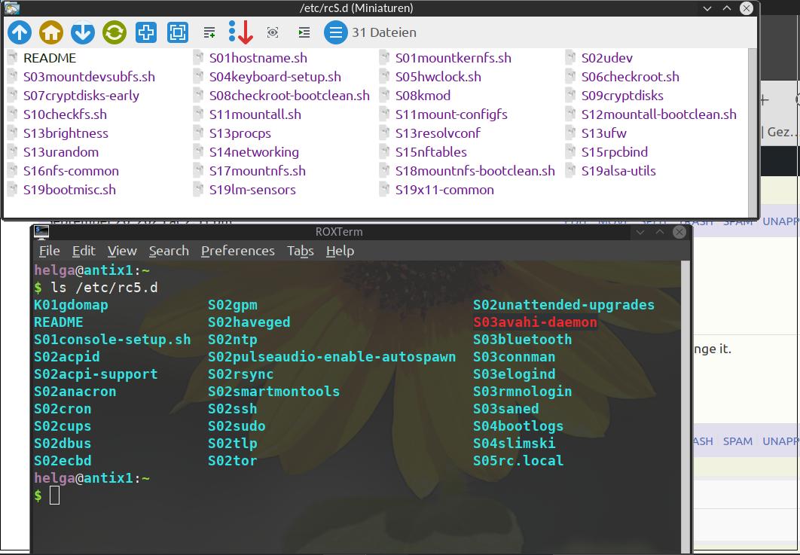The image size is (800, 555).
Task: Go up to parent directory arrow
Action: pyautogui.click(x=20, y=32)
